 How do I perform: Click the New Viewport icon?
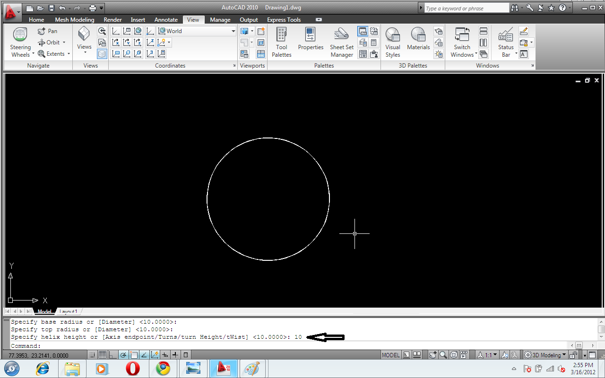[261, 31]
